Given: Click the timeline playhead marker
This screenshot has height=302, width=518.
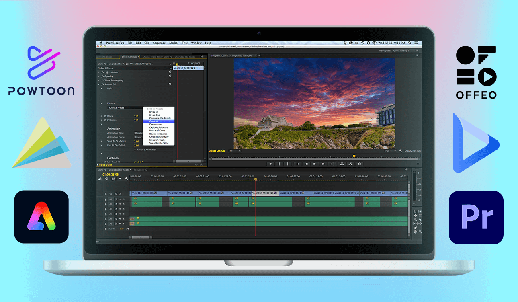Looking at the screenshot, I should [x=255, y=179].
